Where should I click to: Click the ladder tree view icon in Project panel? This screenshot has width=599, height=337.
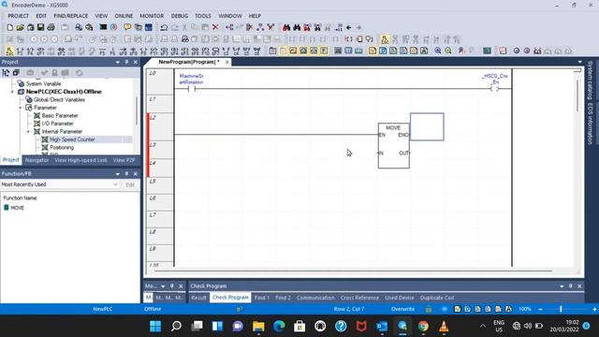pyautogui.click(x=6, y=73)
